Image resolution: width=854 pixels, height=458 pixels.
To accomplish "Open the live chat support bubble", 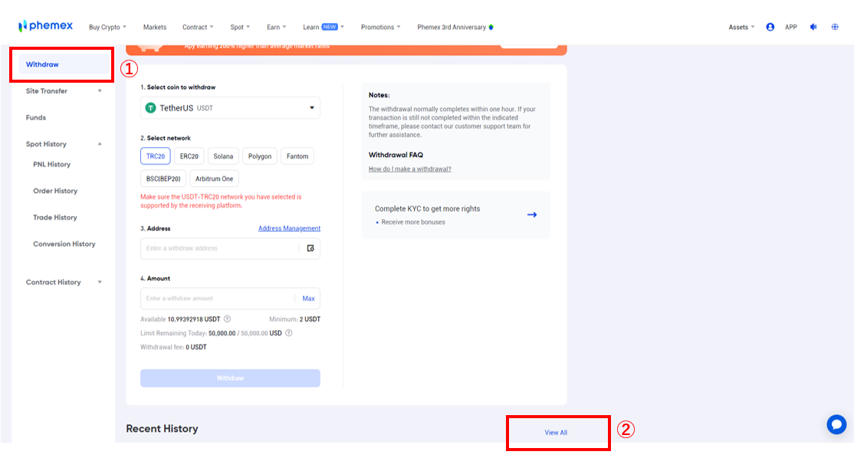I will 836,424.
